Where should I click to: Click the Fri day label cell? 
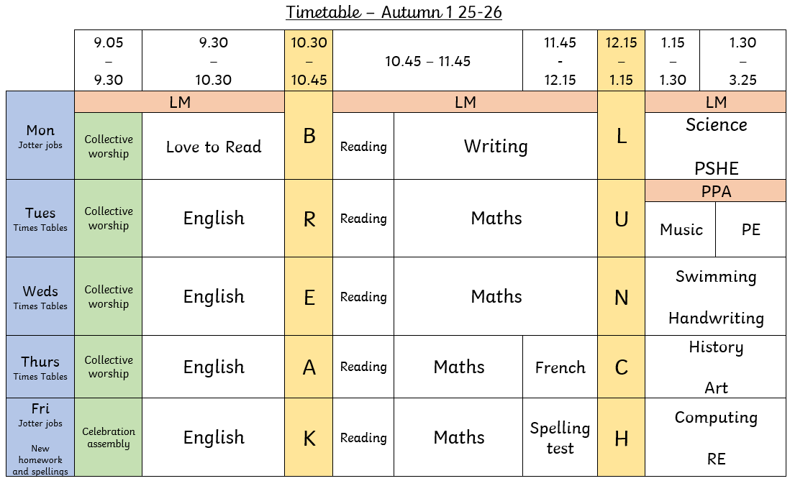tap(40, 437)
